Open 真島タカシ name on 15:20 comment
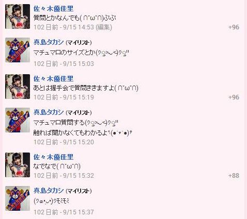 49,112
